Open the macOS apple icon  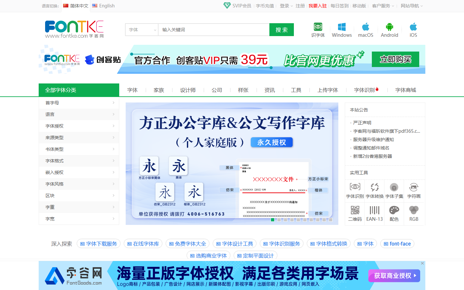(x=366, y=27)
